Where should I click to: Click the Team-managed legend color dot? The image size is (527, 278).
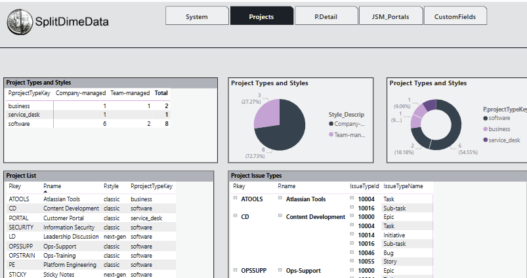[331, 134]
